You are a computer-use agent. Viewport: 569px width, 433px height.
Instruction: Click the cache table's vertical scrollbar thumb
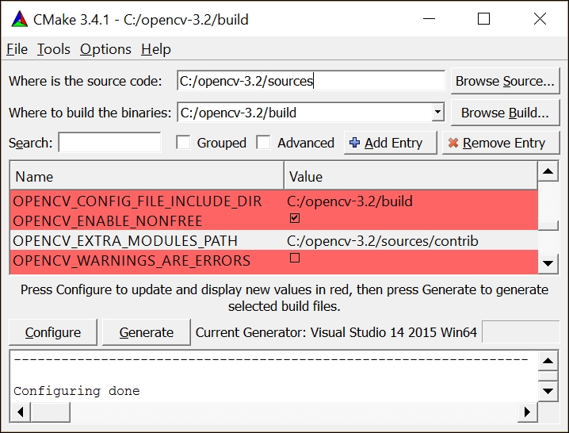click(x=548, y=225)
